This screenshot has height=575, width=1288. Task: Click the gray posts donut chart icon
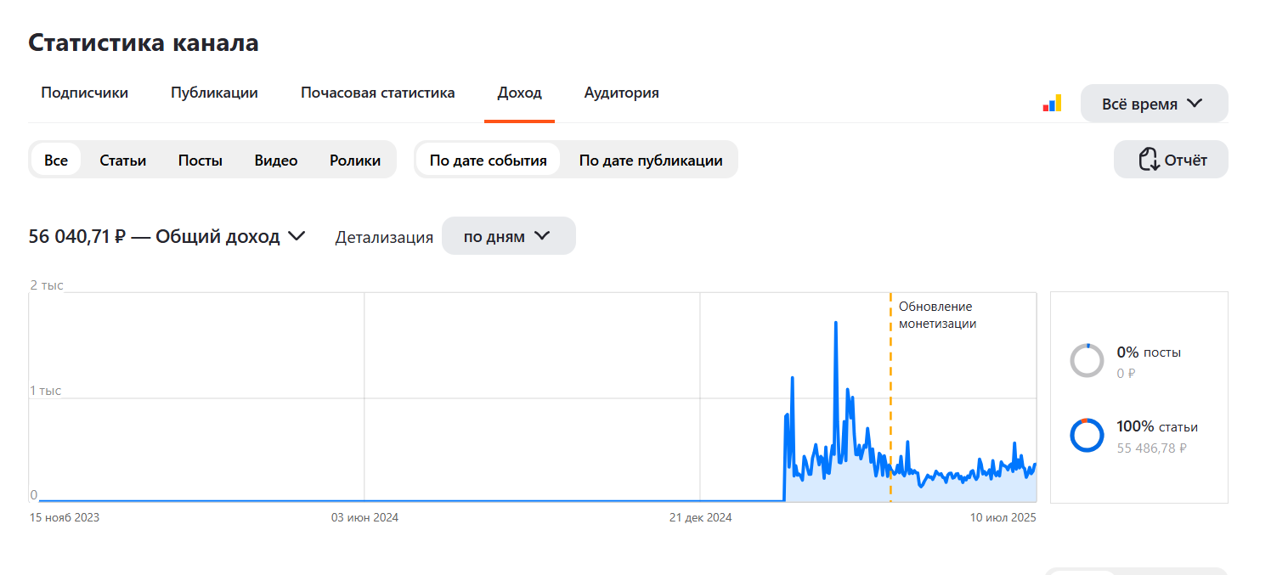pyautogui.click(x=1087, y=360)
